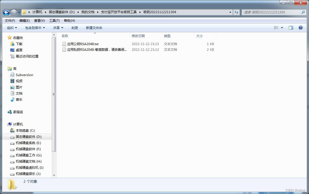The width and height of the screenshot is (309, 194).
Task: Open 下载 in favorites
Action: click(x=19, y=44)
